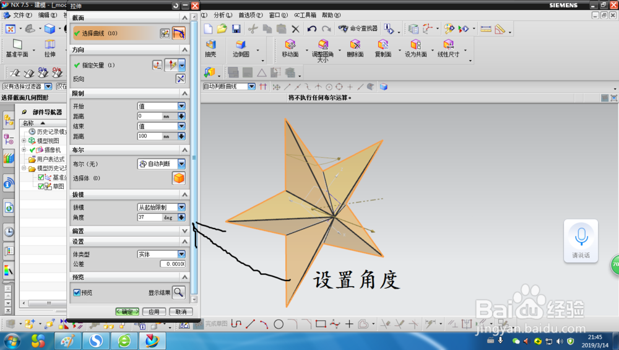The width and height of the screenshot is (619, 350).
Task: Click the Redo arrow icon
Action: [x=326, y=28]
